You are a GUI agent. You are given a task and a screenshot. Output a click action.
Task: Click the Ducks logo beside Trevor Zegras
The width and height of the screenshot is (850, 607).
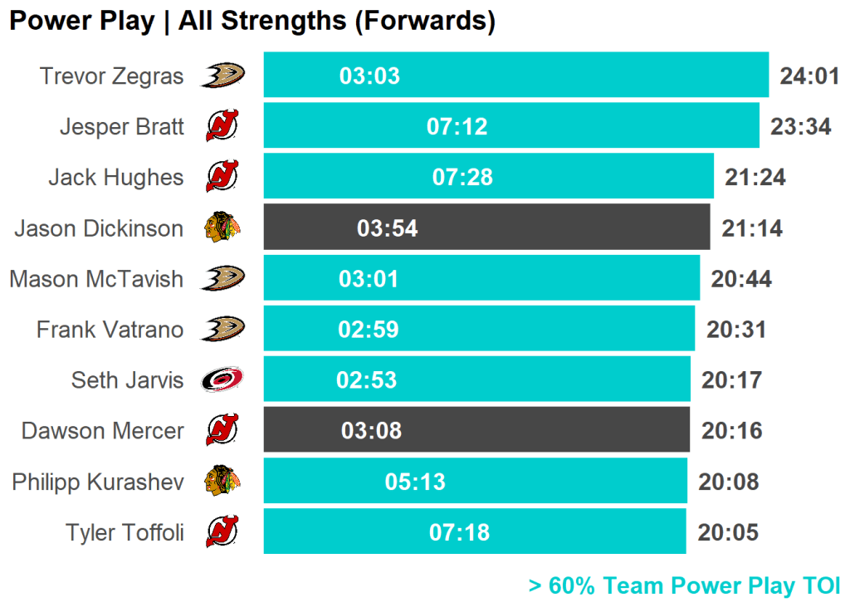point(222,76)
